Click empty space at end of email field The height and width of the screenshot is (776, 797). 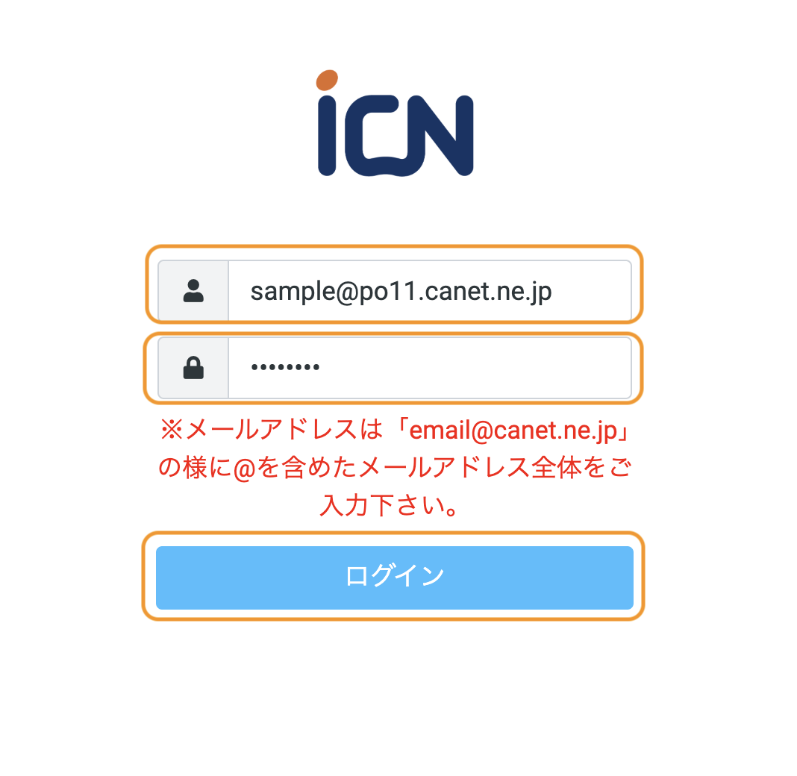[x=593, y=291]
